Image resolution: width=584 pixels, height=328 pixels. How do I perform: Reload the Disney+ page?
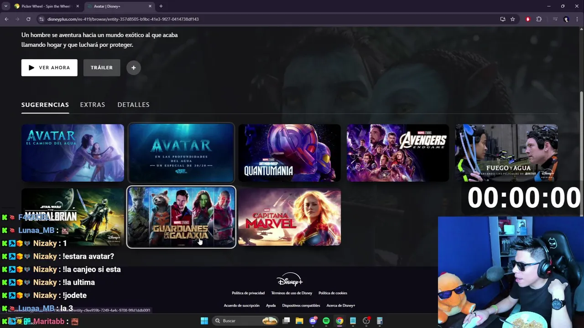[28, 19]
